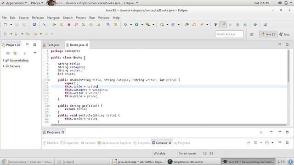Click the yellow Suspend debug icon
This screenshot has width=294, height=165.
(62, 24)
